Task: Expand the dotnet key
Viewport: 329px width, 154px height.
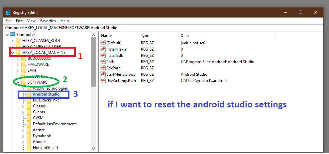Action: tap(24, 130)
